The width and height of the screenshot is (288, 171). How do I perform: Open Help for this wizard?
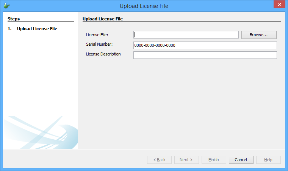[268, 160]
